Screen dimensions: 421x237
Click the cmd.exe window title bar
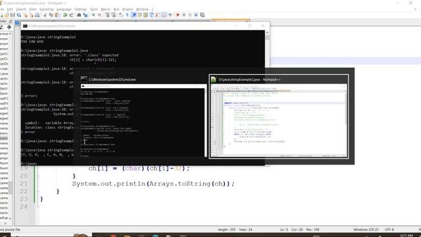point(145,26)
